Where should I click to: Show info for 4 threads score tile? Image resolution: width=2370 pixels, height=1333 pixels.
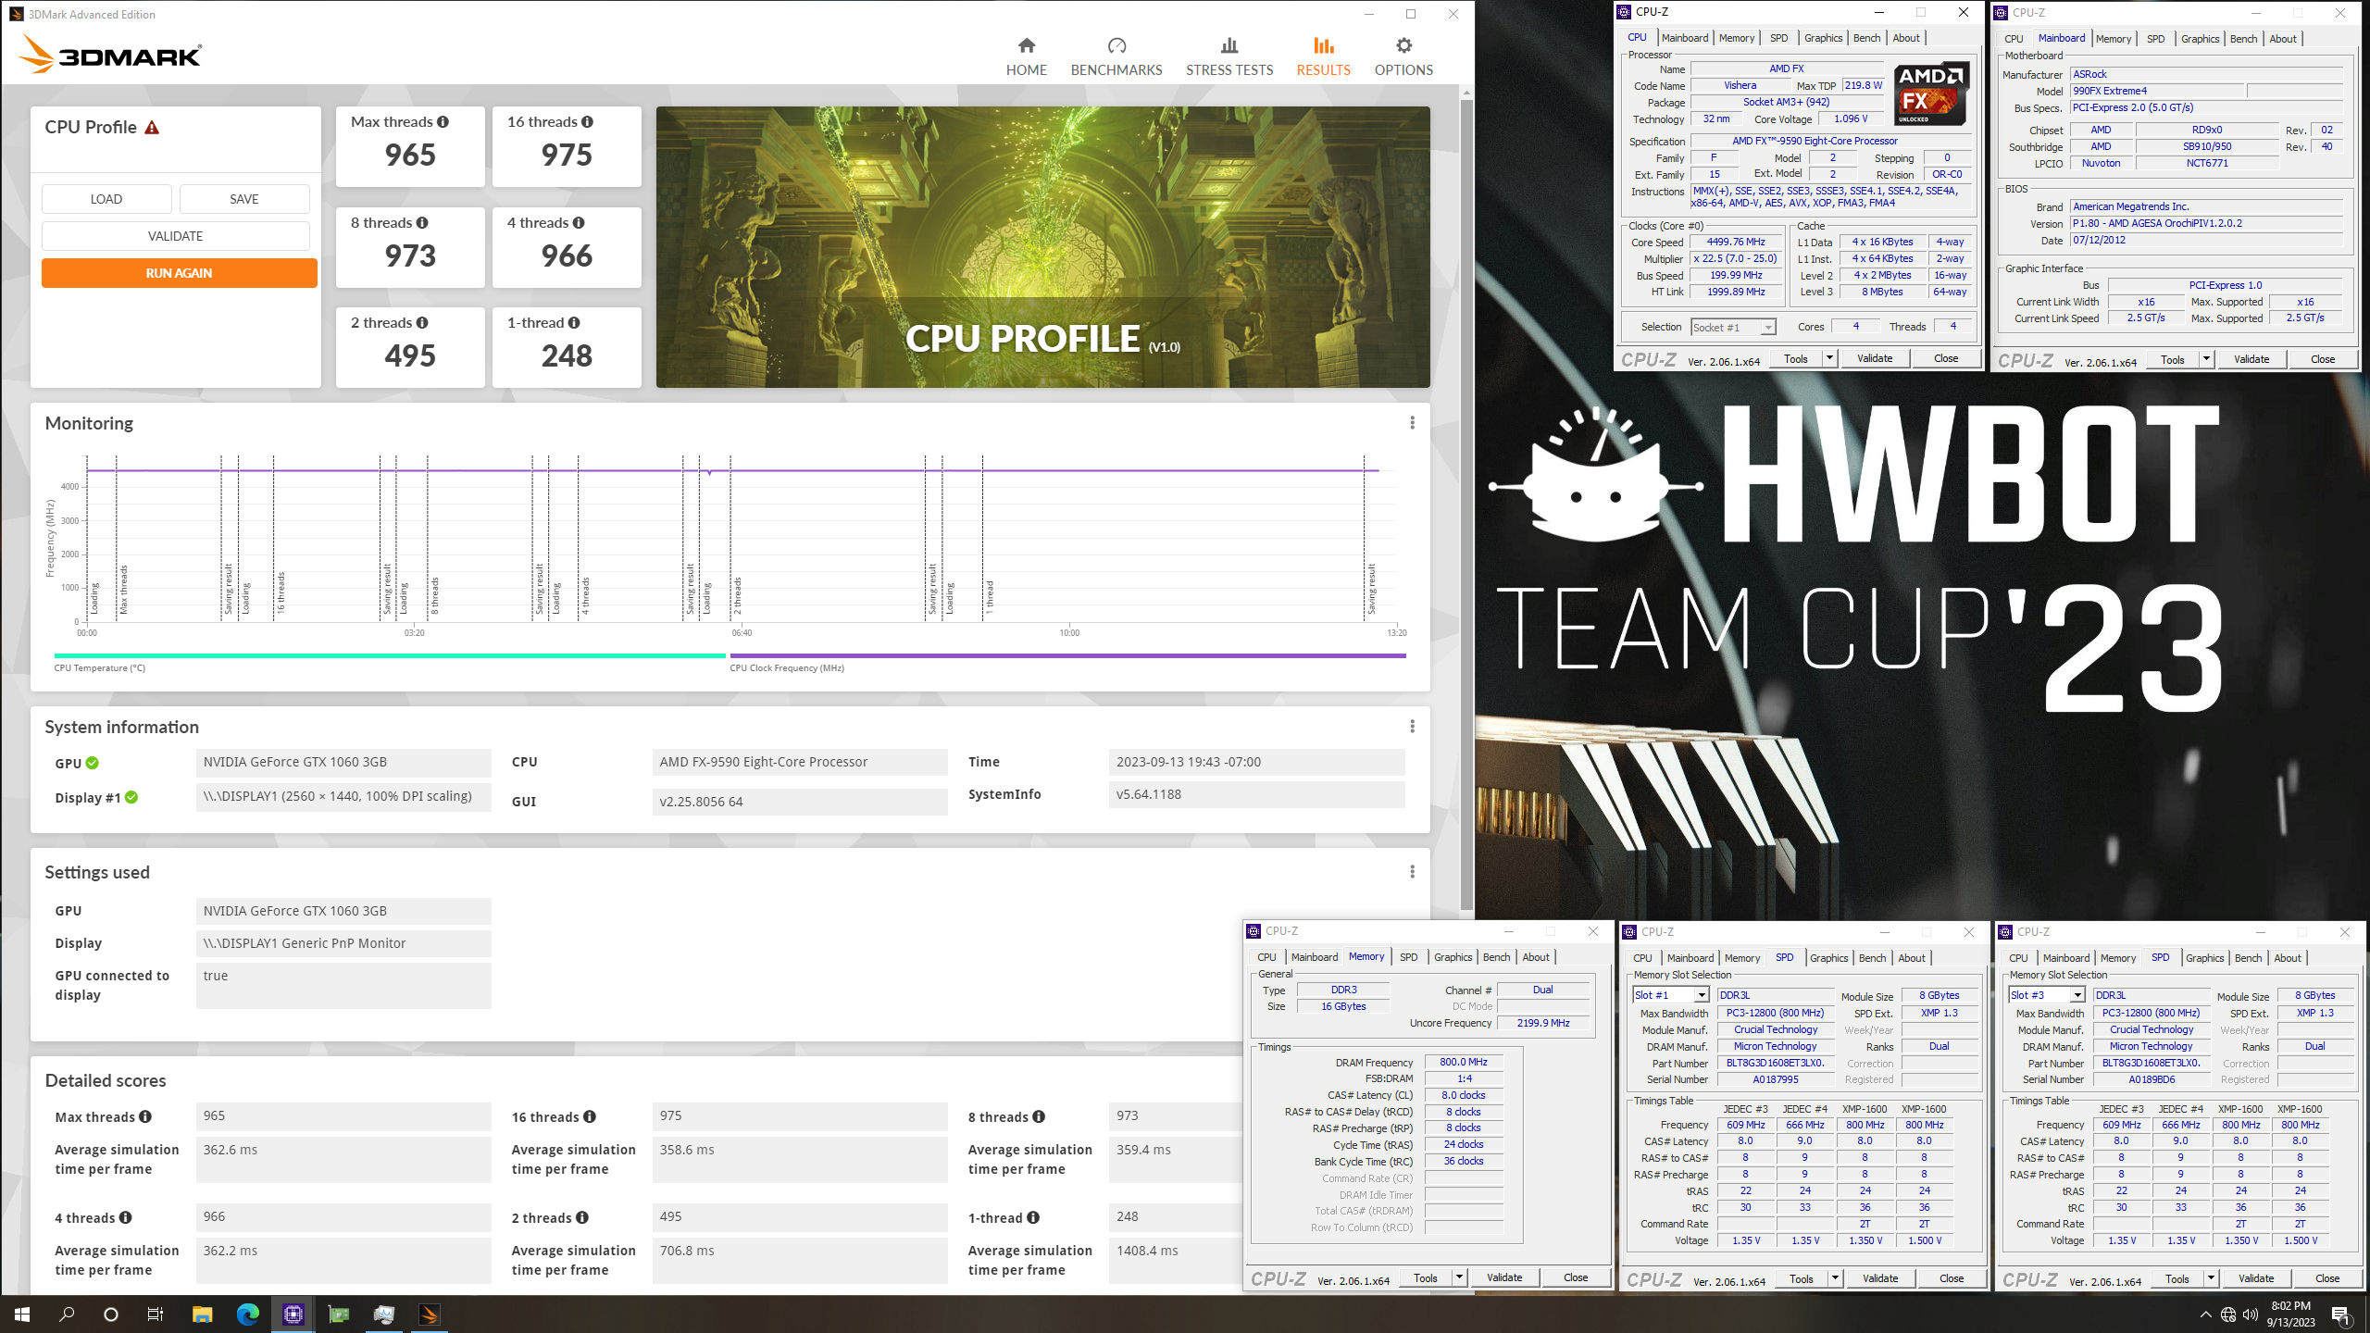tap(579, 223)
